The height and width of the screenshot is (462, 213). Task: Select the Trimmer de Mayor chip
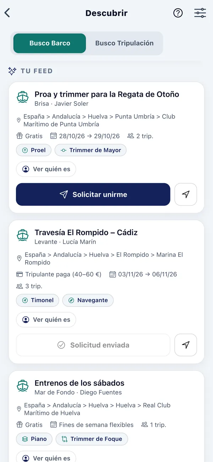click(91, 150)
